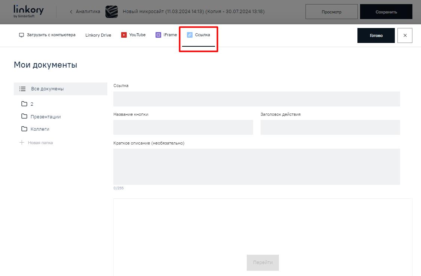Click the Краткое описание text area
The image size is (421, 276).
click(x=256, y=167)
